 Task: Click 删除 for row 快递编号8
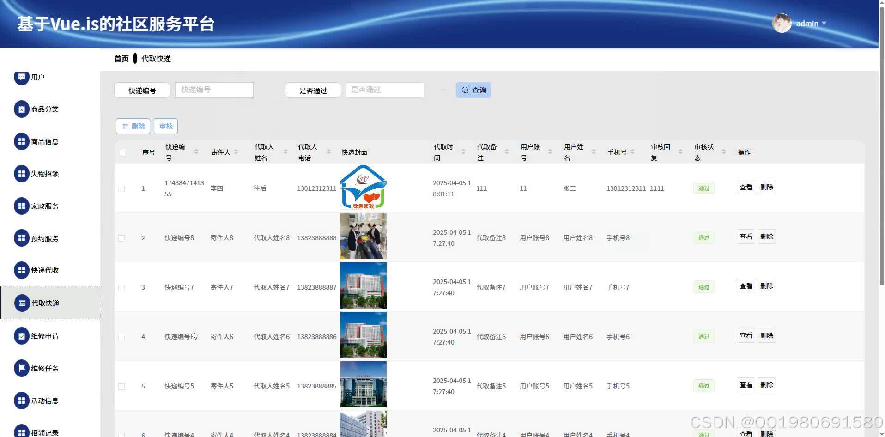(x=767, y=237)
